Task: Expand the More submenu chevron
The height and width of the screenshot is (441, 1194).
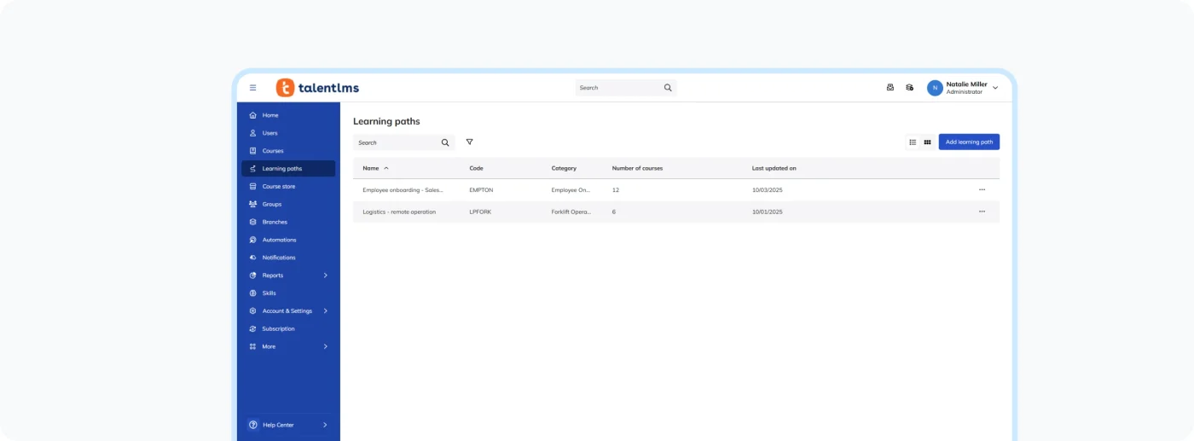Action: (326, 346)
